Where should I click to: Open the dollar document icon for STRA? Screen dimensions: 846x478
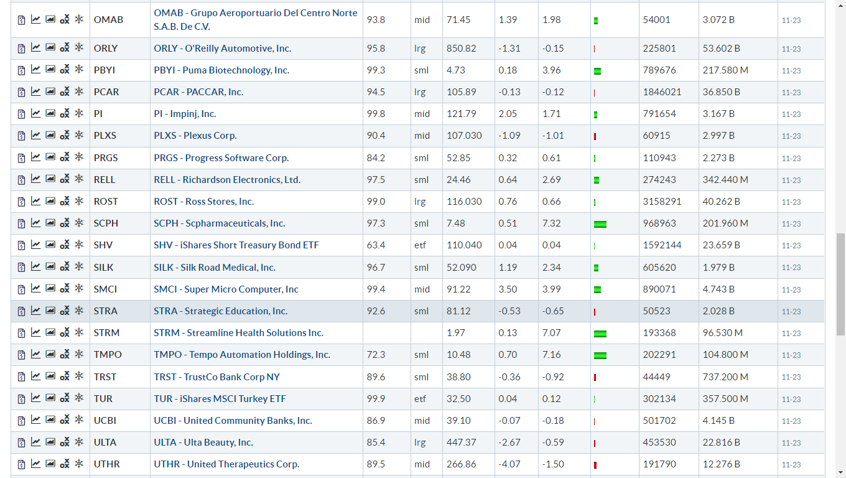pos(21,311)
